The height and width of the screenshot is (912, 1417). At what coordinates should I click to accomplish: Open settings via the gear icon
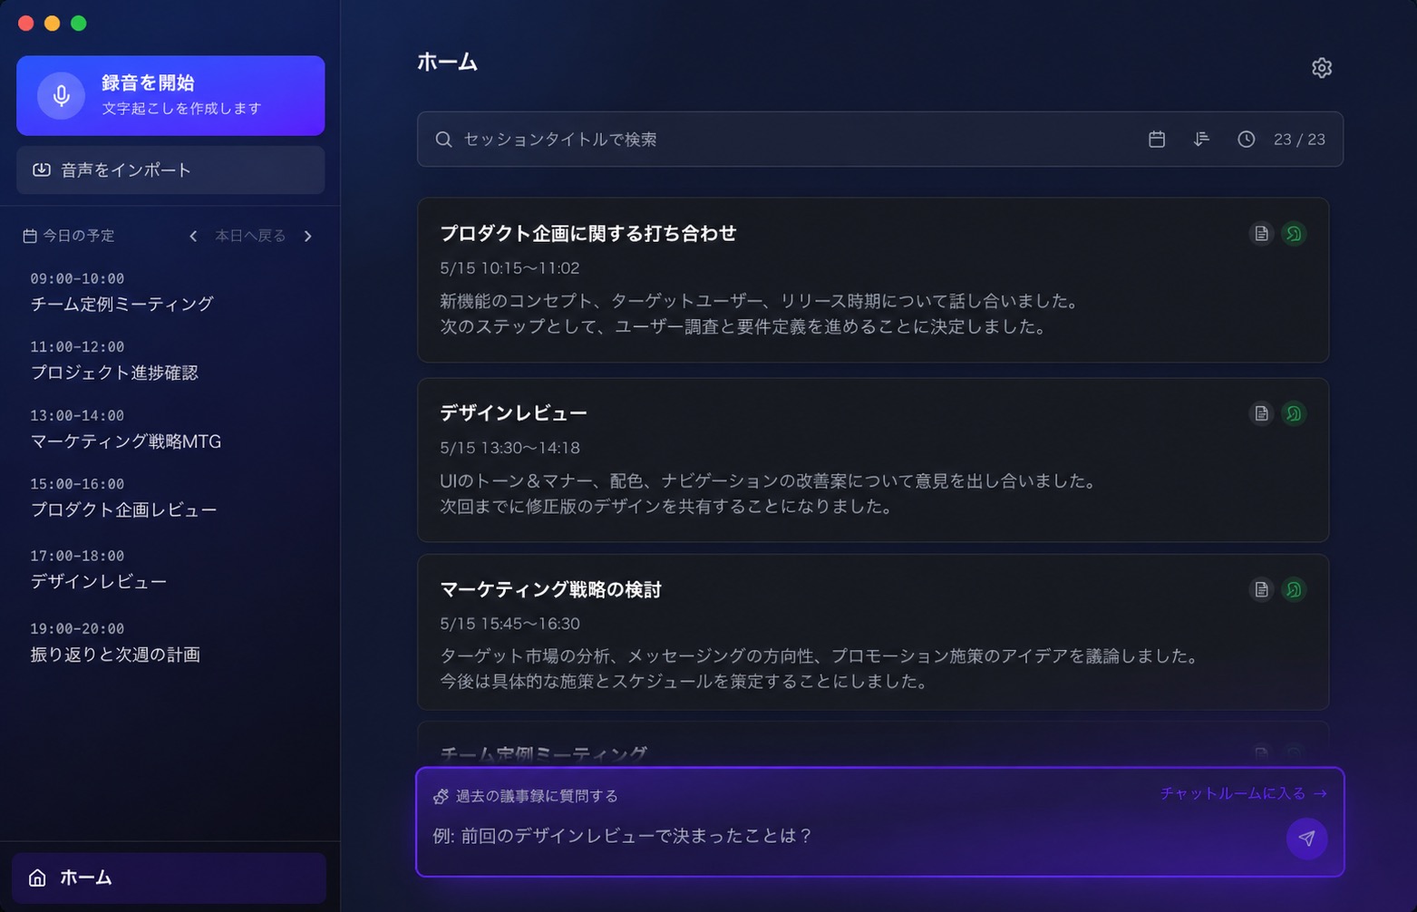pos(1321,68)
